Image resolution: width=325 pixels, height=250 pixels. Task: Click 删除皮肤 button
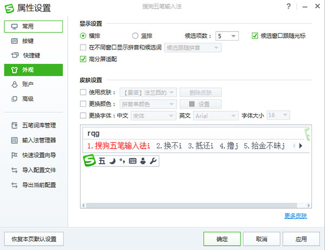200,93
